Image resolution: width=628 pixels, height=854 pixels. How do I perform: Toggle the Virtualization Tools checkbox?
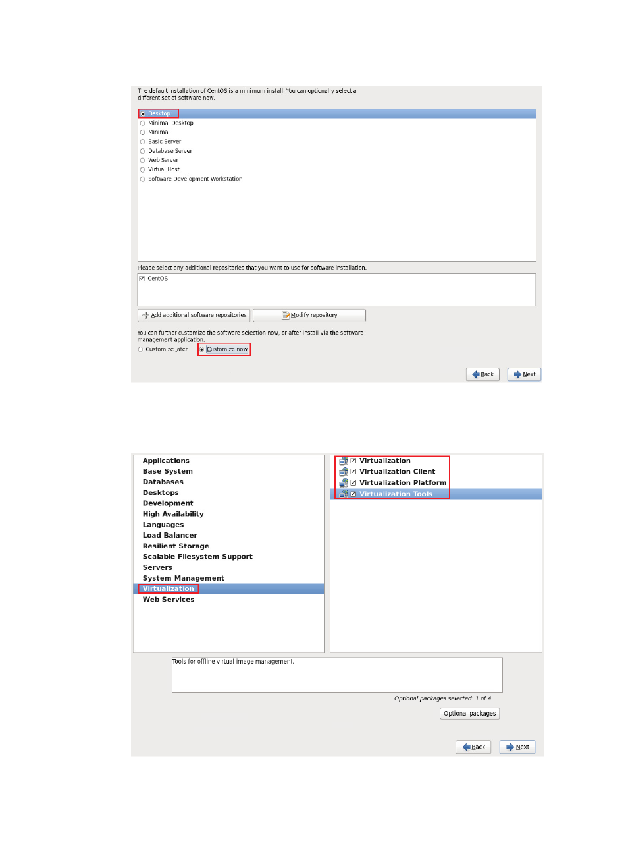coord(353,494)
